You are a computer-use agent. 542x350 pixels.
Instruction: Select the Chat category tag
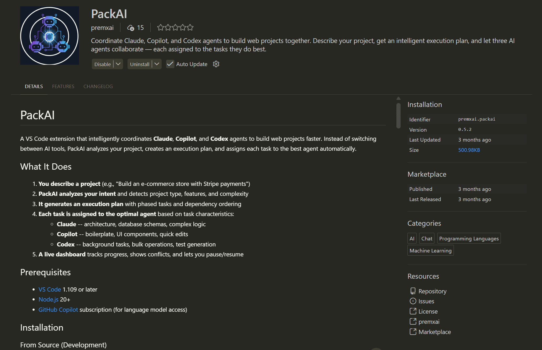[427, 238]
